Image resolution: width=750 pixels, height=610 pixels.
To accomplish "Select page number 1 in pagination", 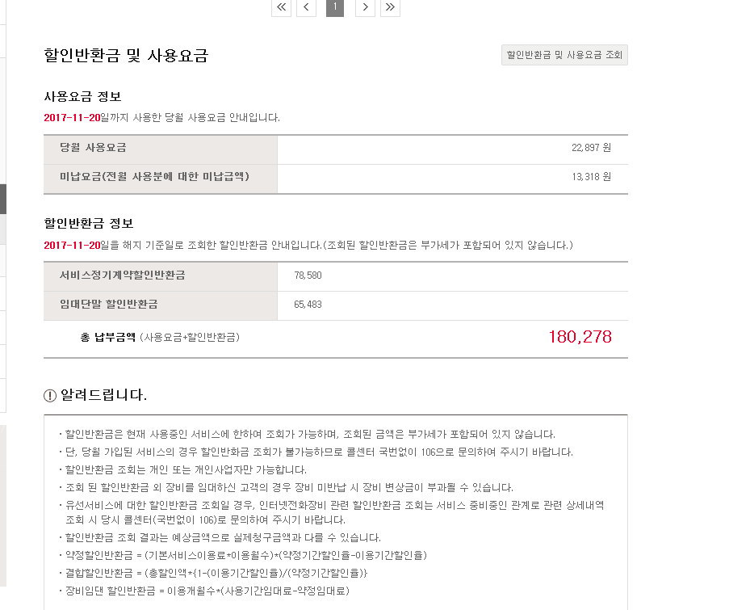I will pyautogui.click(x=335, y=7).
